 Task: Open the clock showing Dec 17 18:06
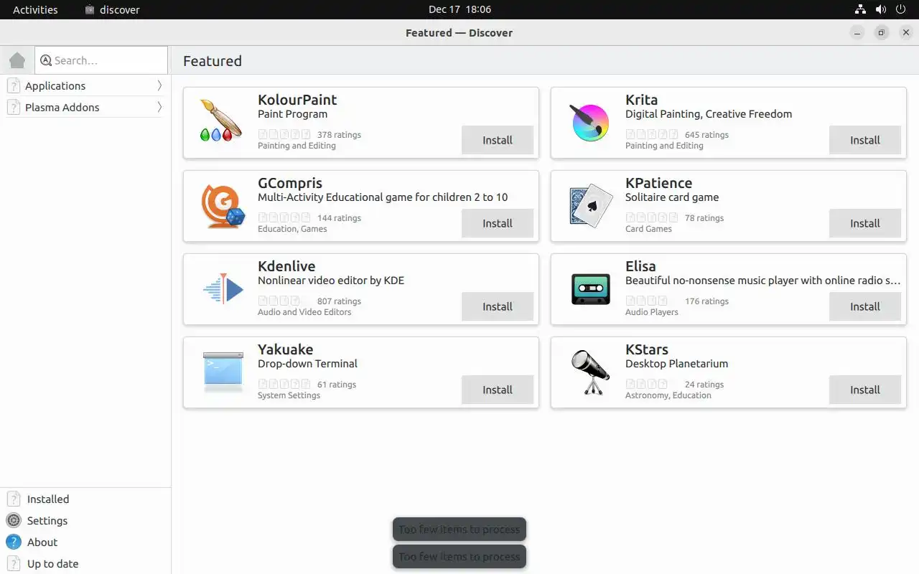pyautogui.click(x=459, y=9)
